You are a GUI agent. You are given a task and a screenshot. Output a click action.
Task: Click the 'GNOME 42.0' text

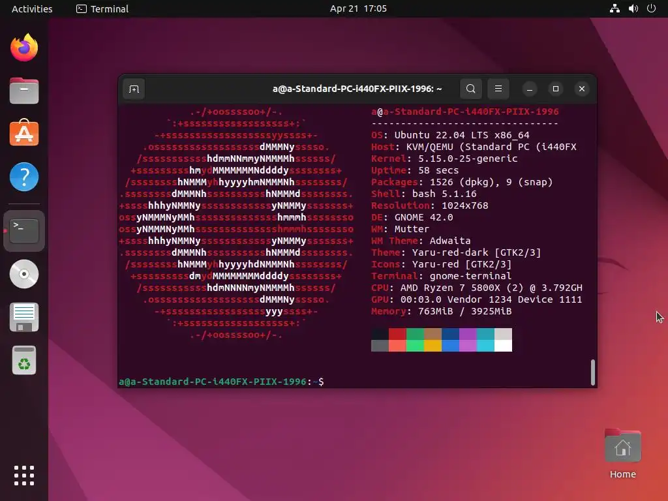coord(423,217)
